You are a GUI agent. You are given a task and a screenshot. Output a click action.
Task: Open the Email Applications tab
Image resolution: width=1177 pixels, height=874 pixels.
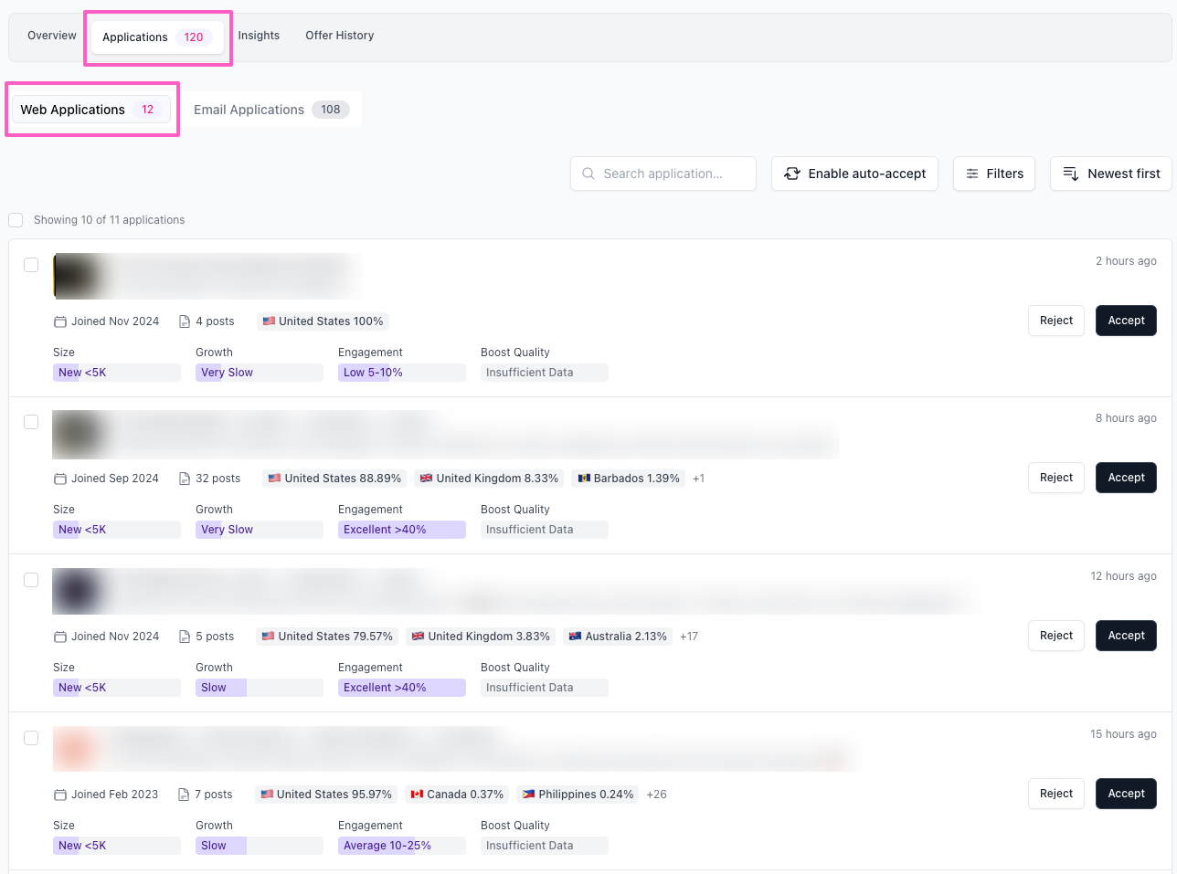[x=270, y=110]
